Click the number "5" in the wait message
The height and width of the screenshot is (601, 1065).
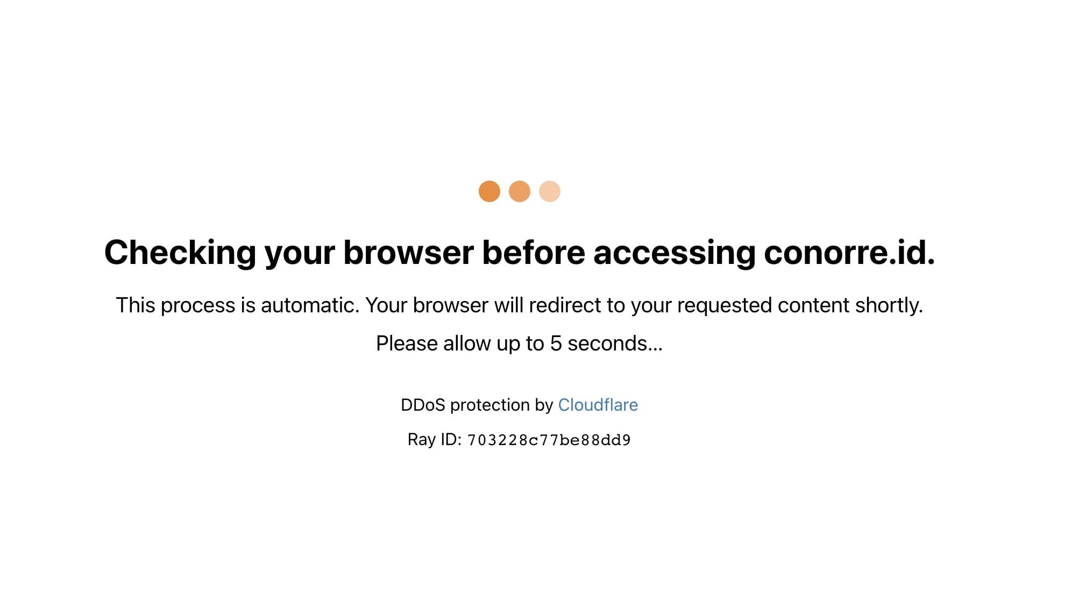[x=556, y=344]
